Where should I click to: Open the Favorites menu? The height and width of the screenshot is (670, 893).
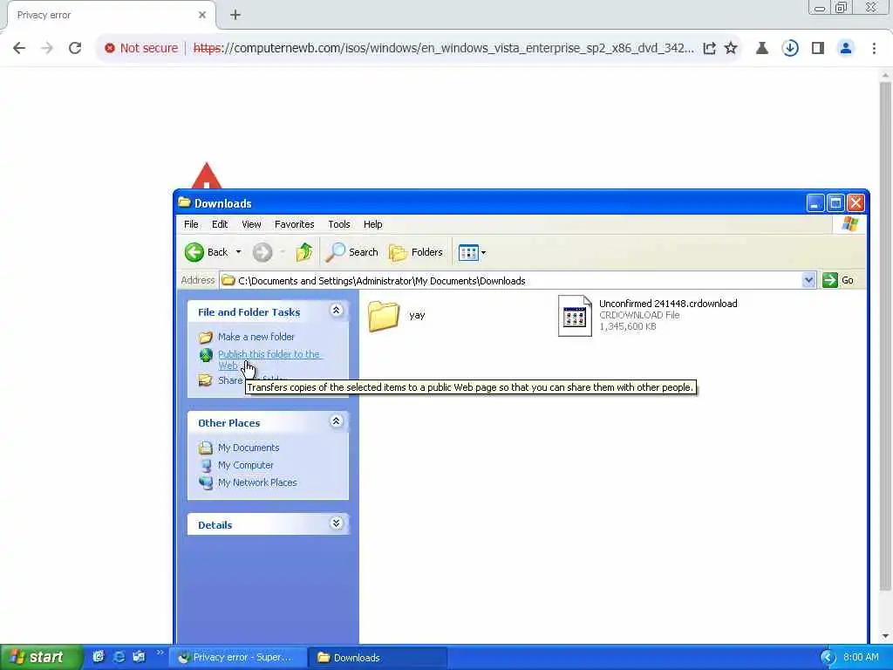tap(295, 224)
